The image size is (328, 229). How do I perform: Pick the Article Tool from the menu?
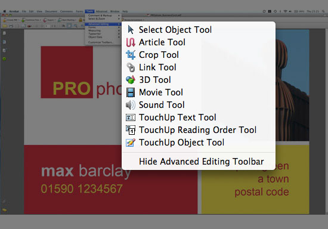pyautogui.click(x=199, y=42)
